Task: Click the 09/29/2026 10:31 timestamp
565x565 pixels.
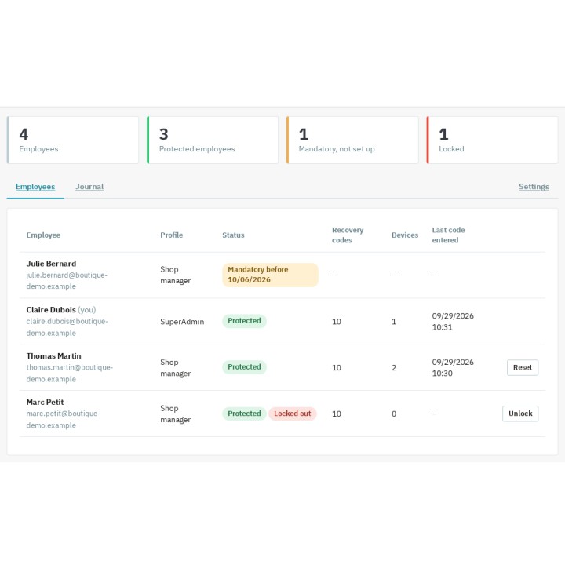Action: pyautogui.click(x=453, y=322)
